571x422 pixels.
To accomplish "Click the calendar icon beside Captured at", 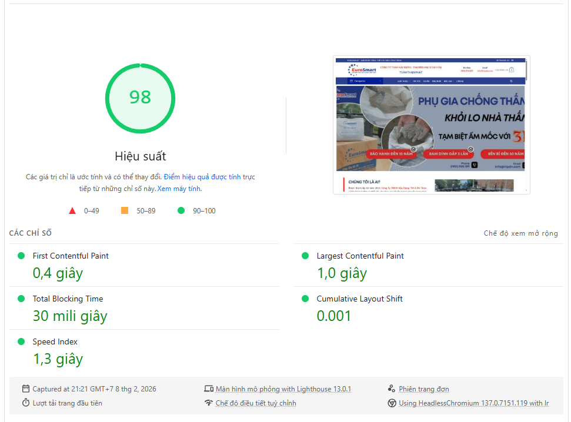I will point(26,388).
